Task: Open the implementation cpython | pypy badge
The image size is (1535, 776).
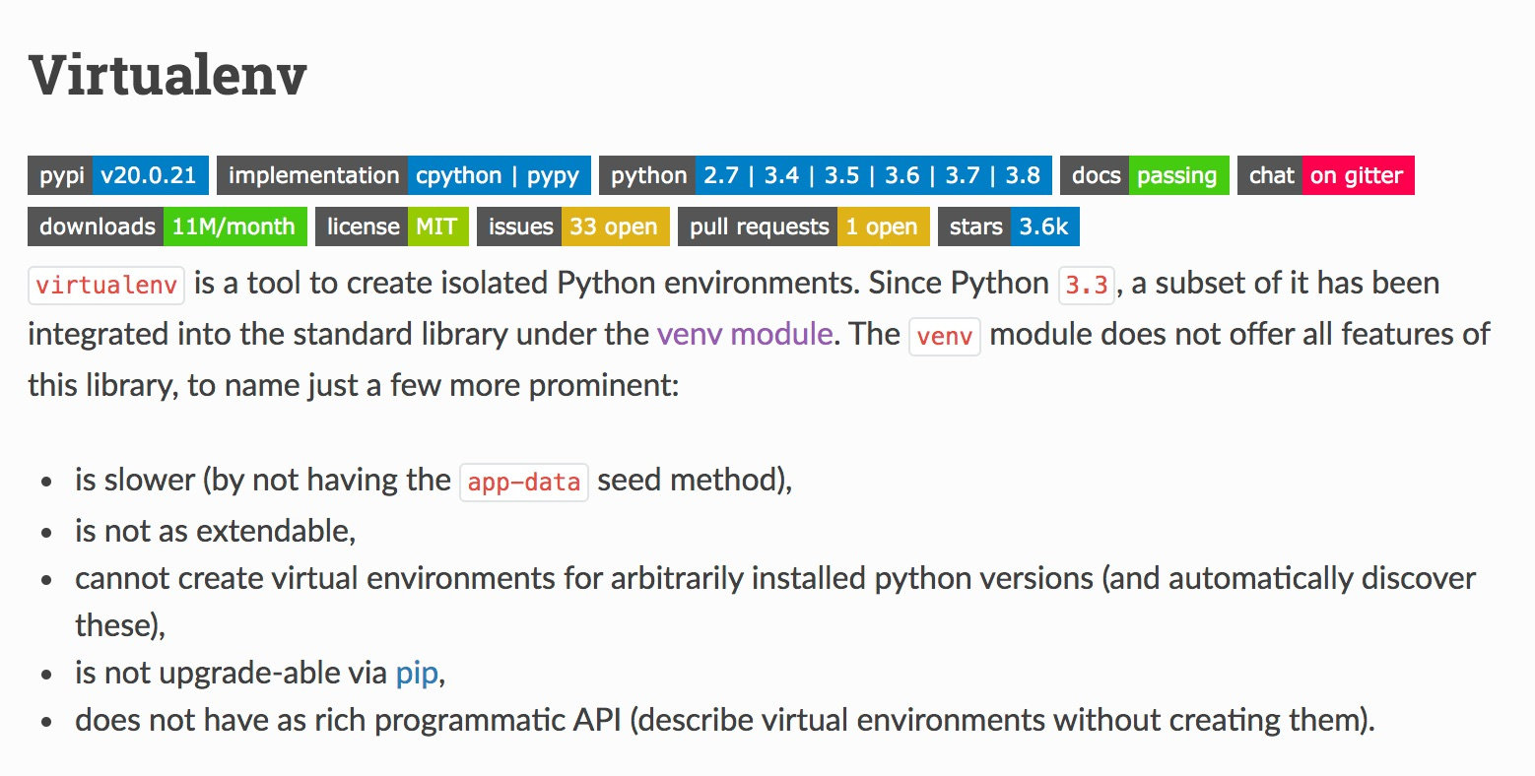Action: tap(404, 175)
